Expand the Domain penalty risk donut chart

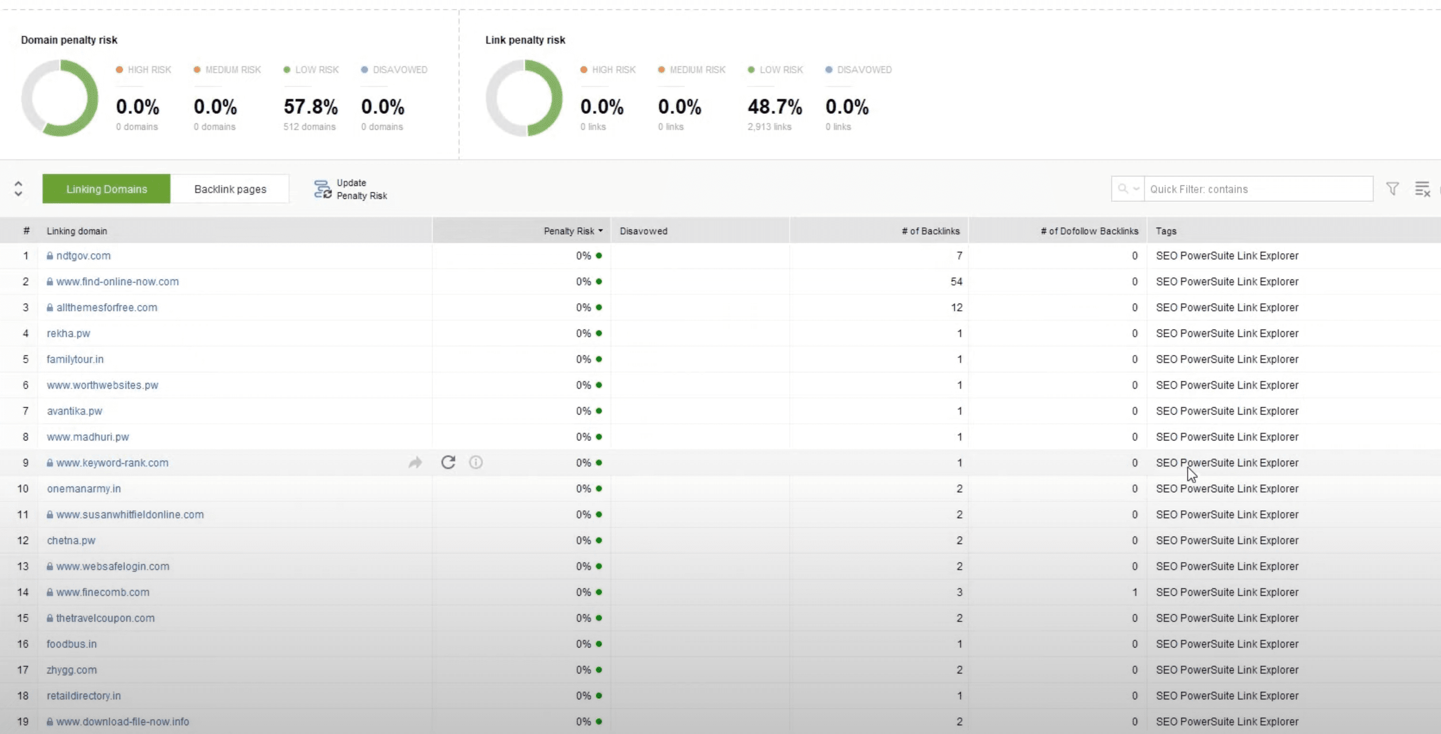59,97
